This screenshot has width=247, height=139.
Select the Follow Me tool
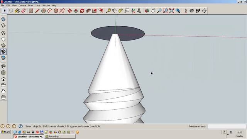(88, 11)
